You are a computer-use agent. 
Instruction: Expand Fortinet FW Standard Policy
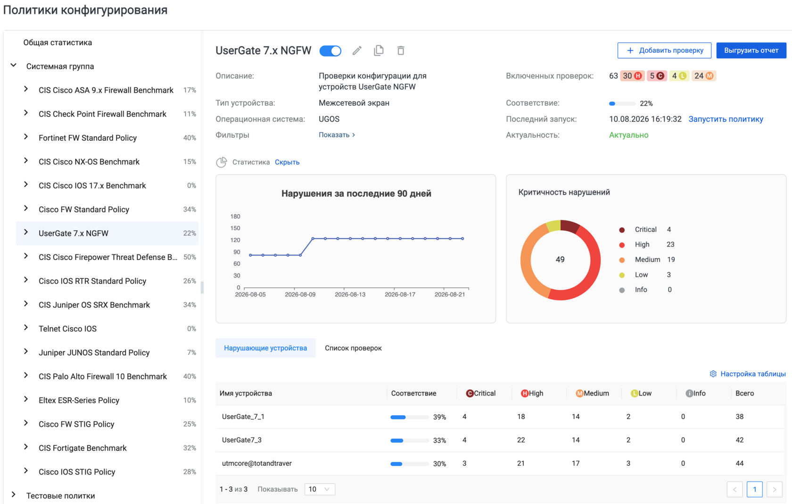point(26,137)
